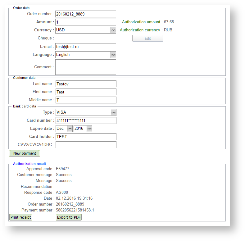Click the Recommendation label
This screenshot has height=241, width=245.
pyautogui.click(x=38, y=187)
